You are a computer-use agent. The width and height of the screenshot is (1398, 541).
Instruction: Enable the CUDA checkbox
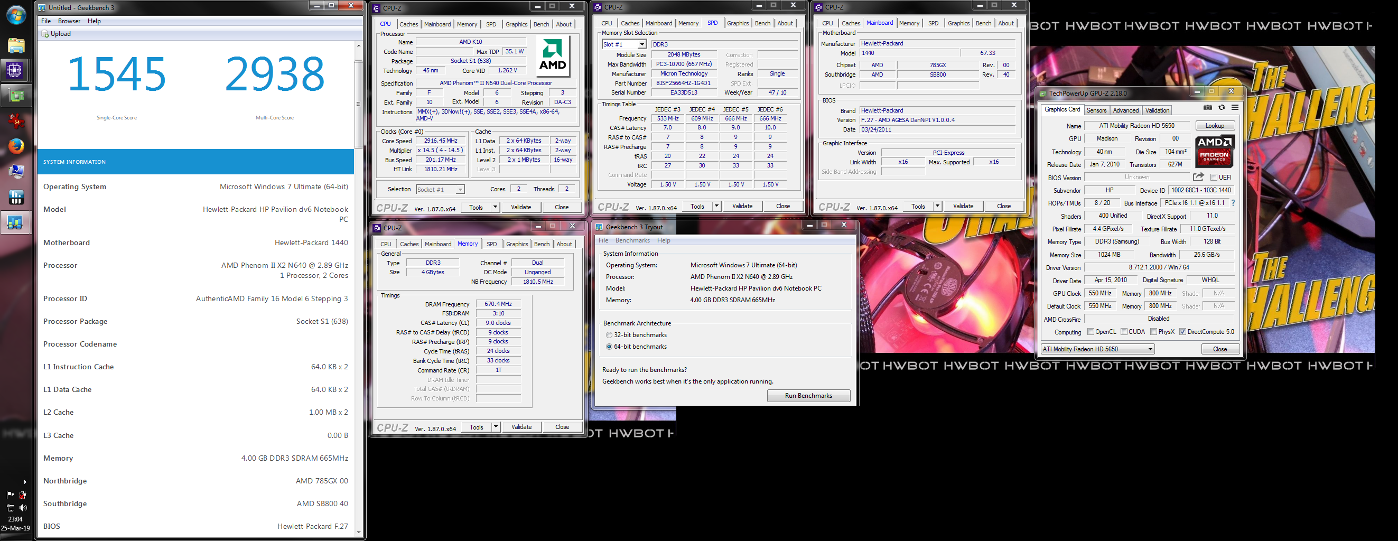1124,332
